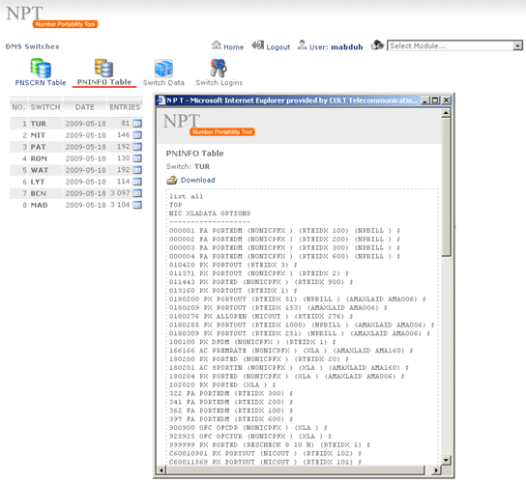View the MIT switch table icon
The image size is (526, 483).
tap(137, 135)
